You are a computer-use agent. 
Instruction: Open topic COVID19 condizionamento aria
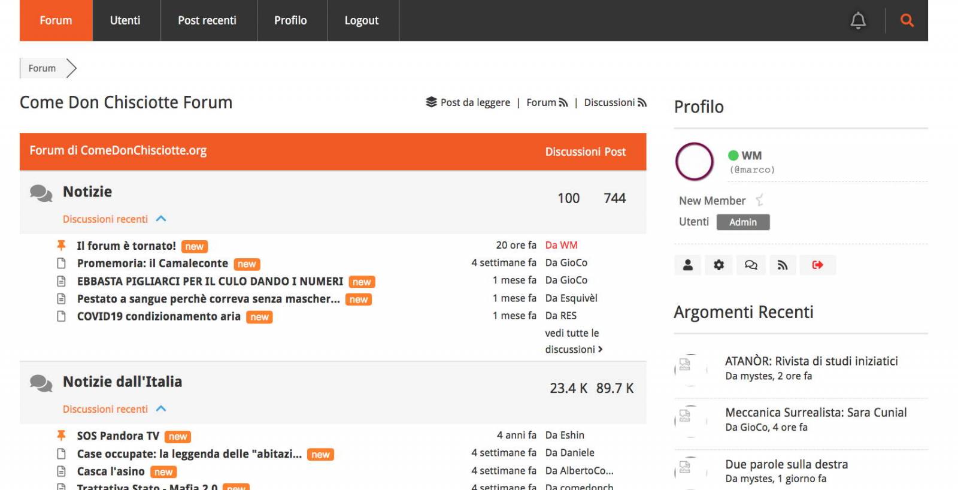[159, 316]
